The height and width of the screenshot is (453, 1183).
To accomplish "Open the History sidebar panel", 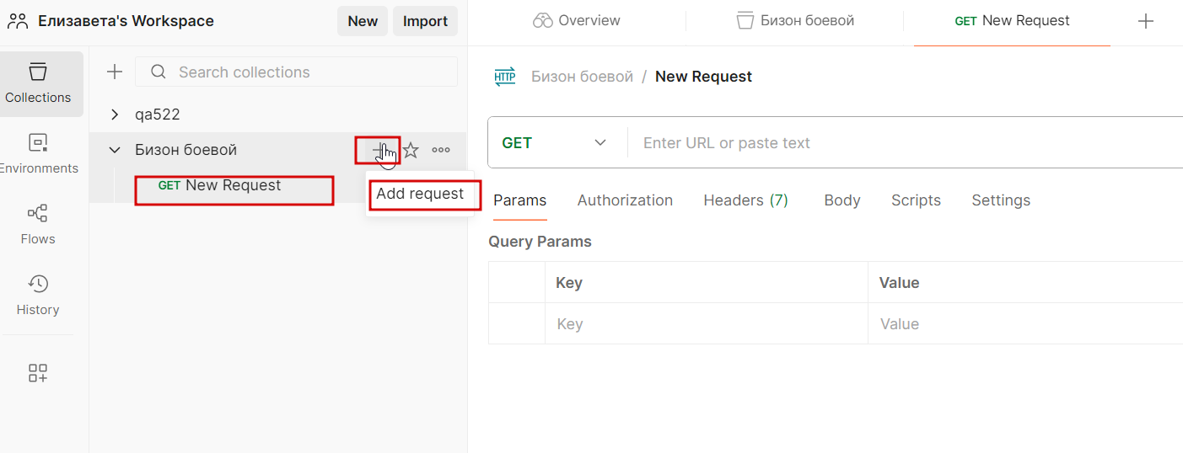I will (x=38, y=295).
